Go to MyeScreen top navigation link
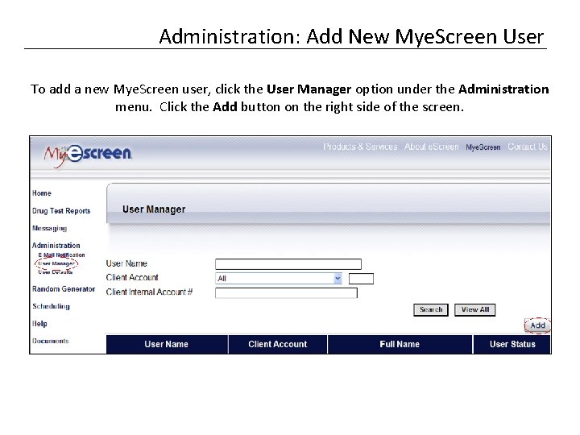Screen dimensions: 580x435 [x=483, y=147]
